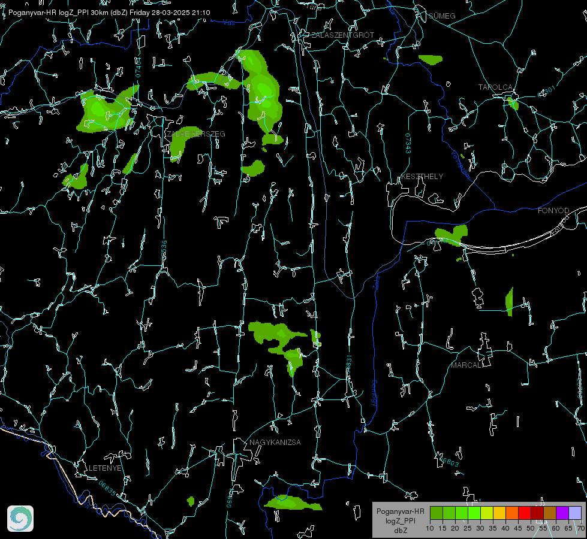
Task: Click the Poganyvar-HR legend title
Action: 400,511
